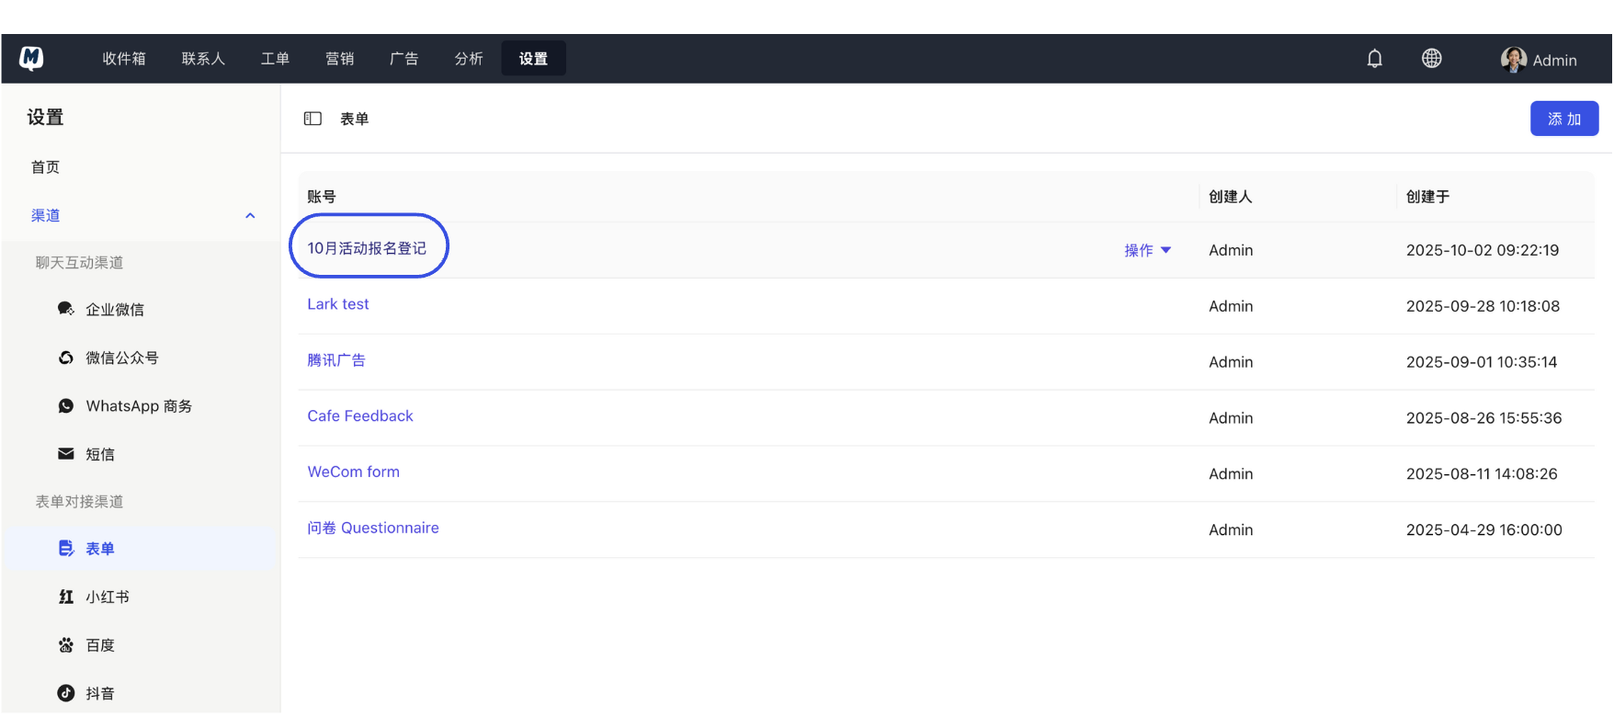Click the globe language icon
Screen dimensions: 1614x717
tap(1431, 59)
